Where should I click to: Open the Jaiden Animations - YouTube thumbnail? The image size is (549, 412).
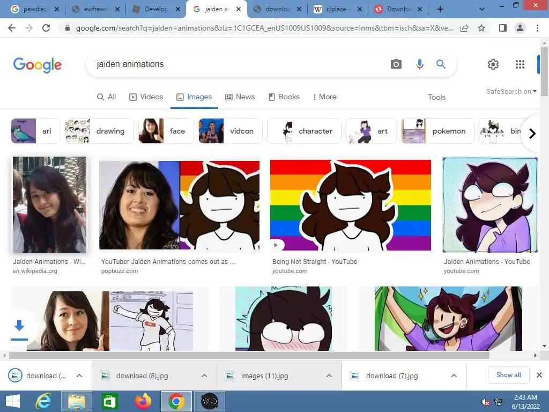tap(490, 205)
